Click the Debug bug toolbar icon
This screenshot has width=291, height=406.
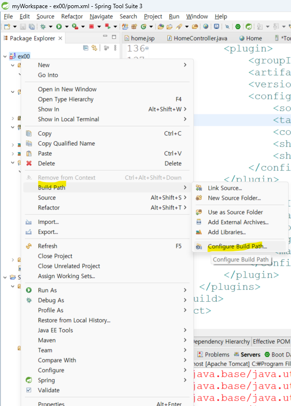point(43,26)
